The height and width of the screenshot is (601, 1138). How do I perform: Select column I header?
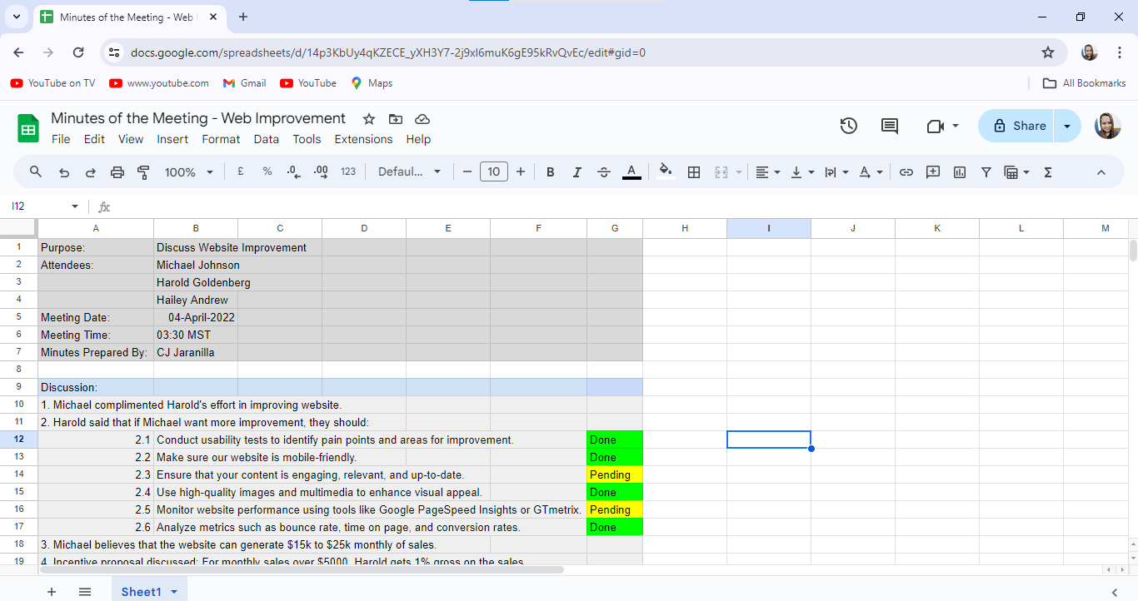(769, 228)
